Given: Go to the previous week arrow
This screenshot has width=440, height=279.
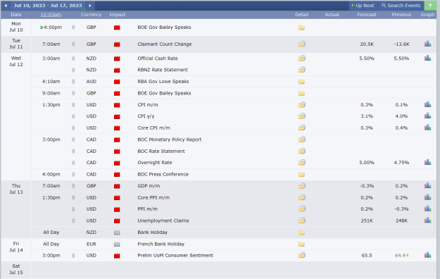Looking at the screenshot, I should (6, 6).
